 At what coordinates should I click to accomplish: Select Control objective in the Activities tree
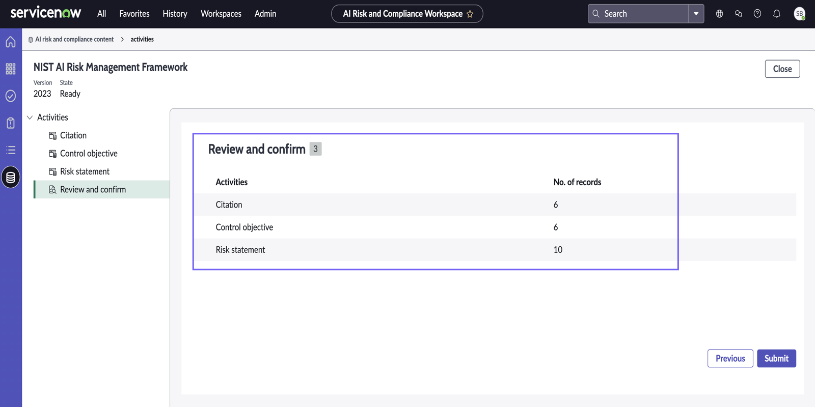point(89,153)
